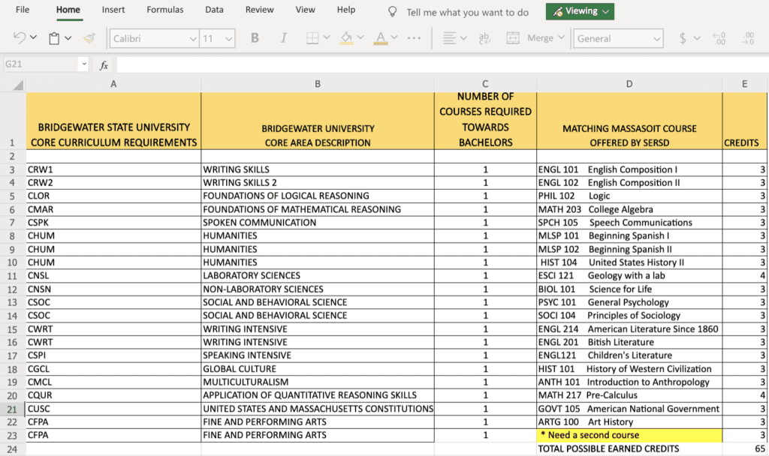Click the 'ESCI 121 Geology with a lab' cell

[x=629, y=276]
